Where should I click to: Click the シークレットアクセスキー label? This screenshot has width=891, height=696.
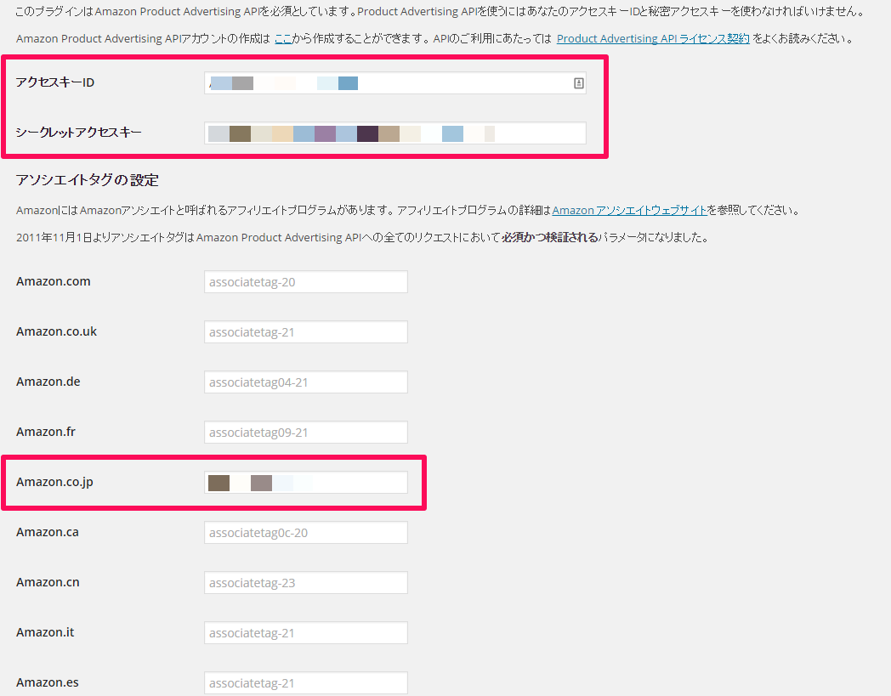[x=78, y=133]
